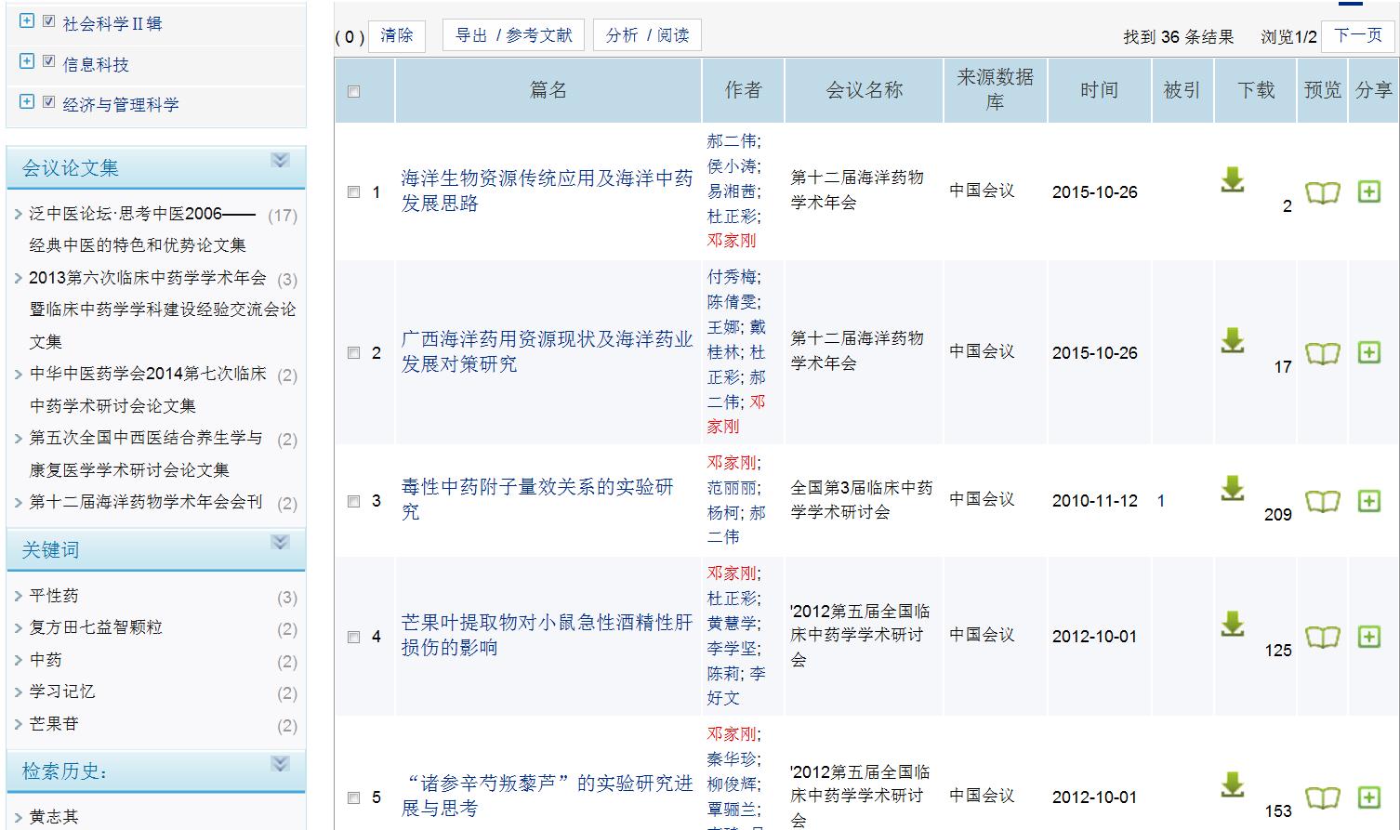Viewport: 1400px width, 830px height.
Task: Download result 5 using green arrow
Action: (x=1232, y=784)
